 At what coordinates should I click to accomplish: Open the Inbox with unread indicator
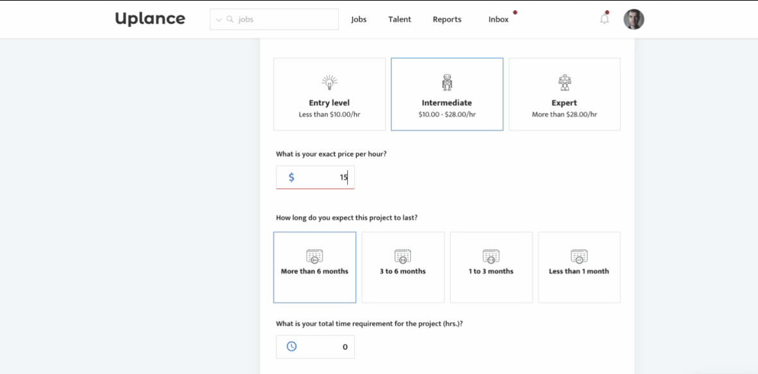click(x=498, y=19)
